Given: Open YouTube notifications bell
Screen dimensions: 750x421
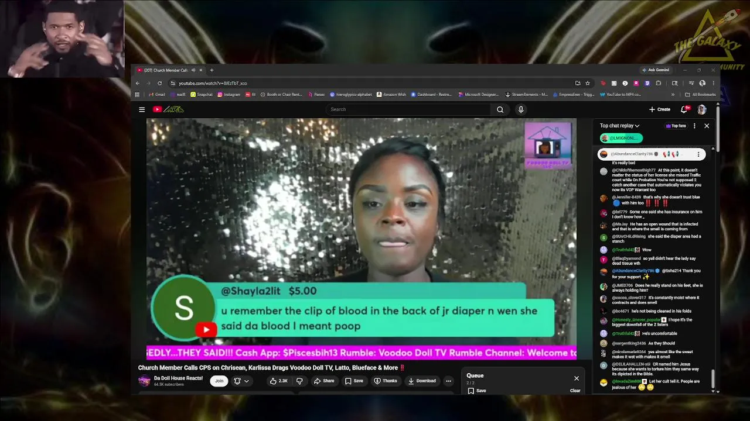Looking at the screenshot, I should click(x=684, y=109).
